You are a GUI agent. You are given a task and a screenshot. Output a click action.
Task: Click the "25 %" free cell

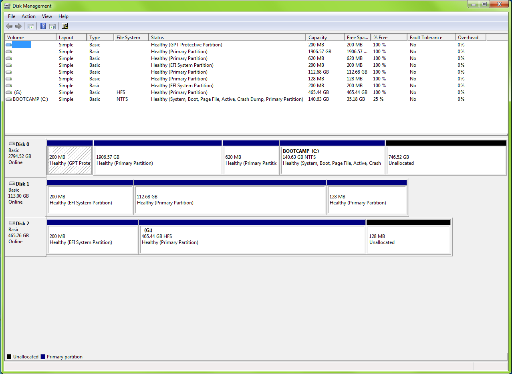pyautogui.click(x=379, y=99)
